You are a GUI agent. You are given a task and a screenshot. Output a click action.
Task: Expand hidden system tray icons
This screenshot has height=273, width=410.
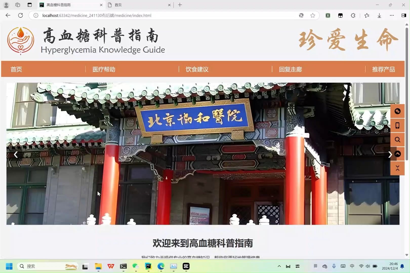(279, 266)
